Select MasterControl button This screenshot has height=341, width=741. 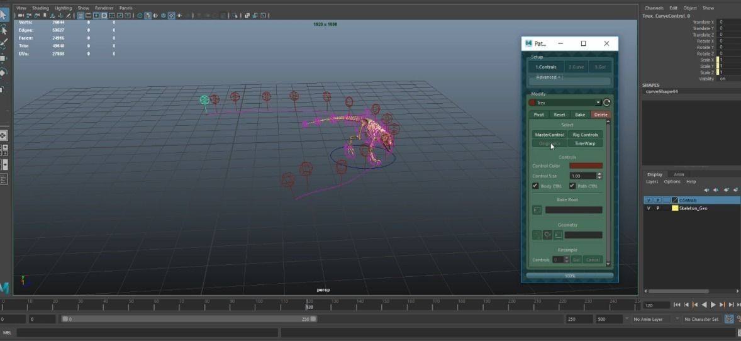pos(550,135)
